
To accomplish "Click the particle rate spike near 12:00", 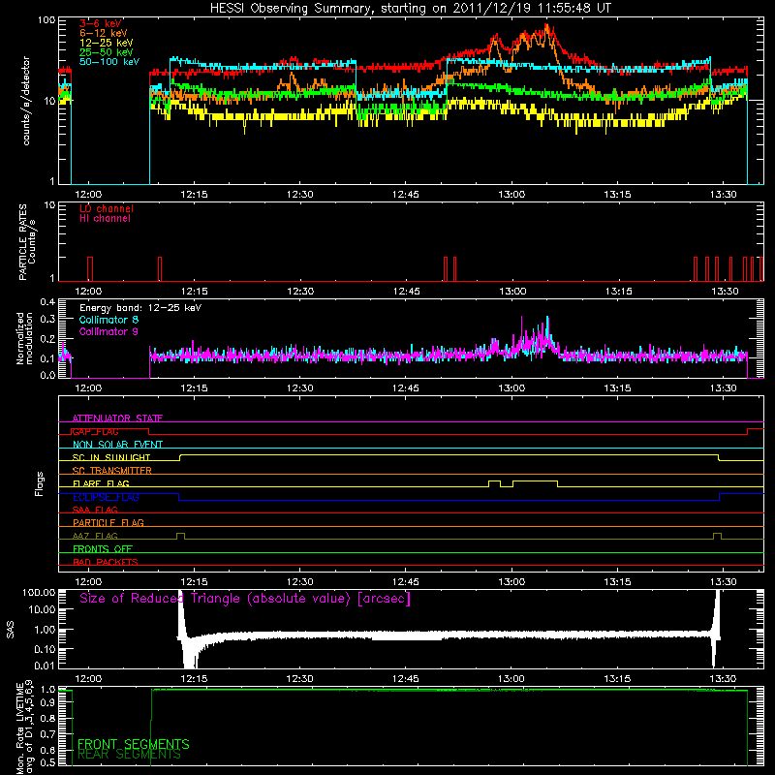I will [x=90, y=269].
